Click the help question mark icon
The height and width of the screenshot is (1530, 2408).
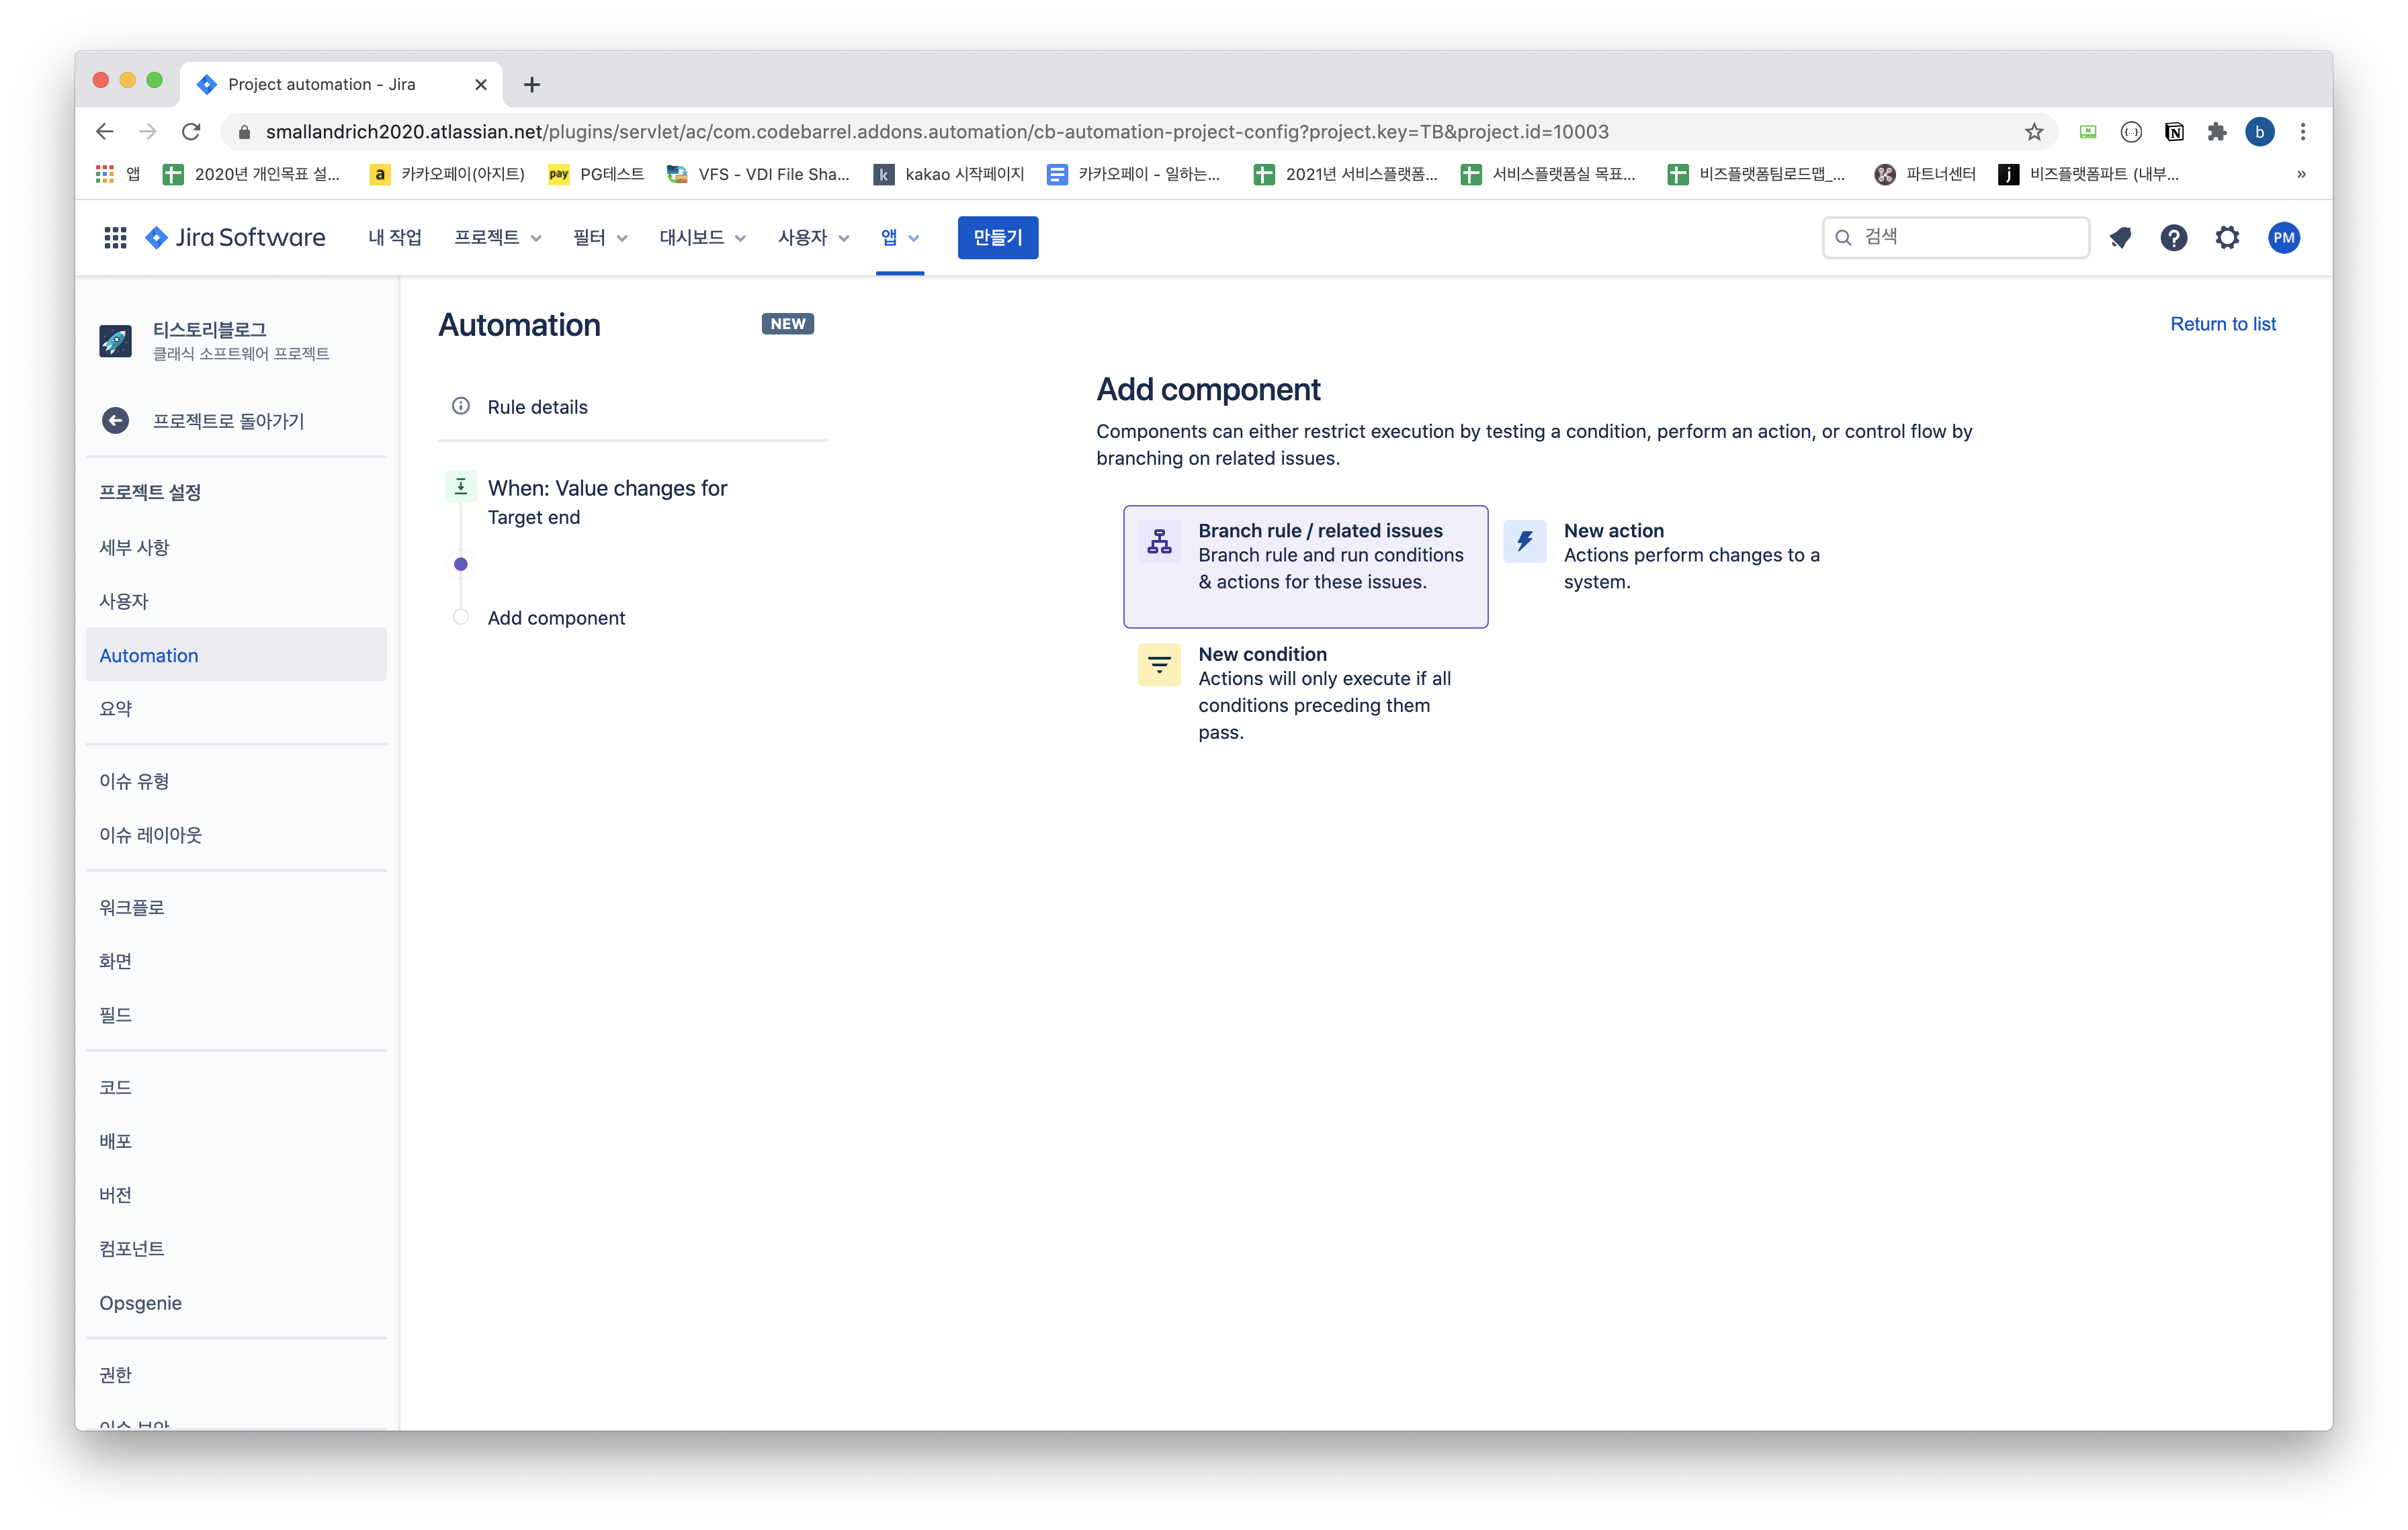(2173, 238)
